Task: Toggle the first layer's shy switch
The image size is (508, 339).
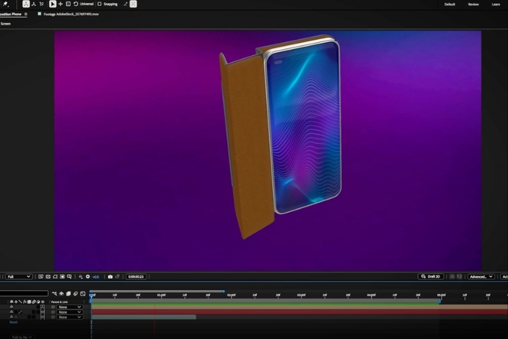Action: [x=11, y=307]
